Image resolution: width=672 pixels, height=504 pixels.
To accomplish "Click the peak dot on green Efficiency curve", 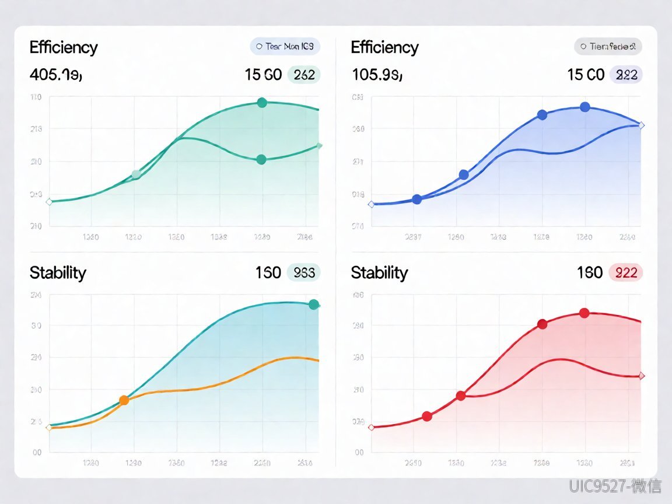I will (262, 103).
